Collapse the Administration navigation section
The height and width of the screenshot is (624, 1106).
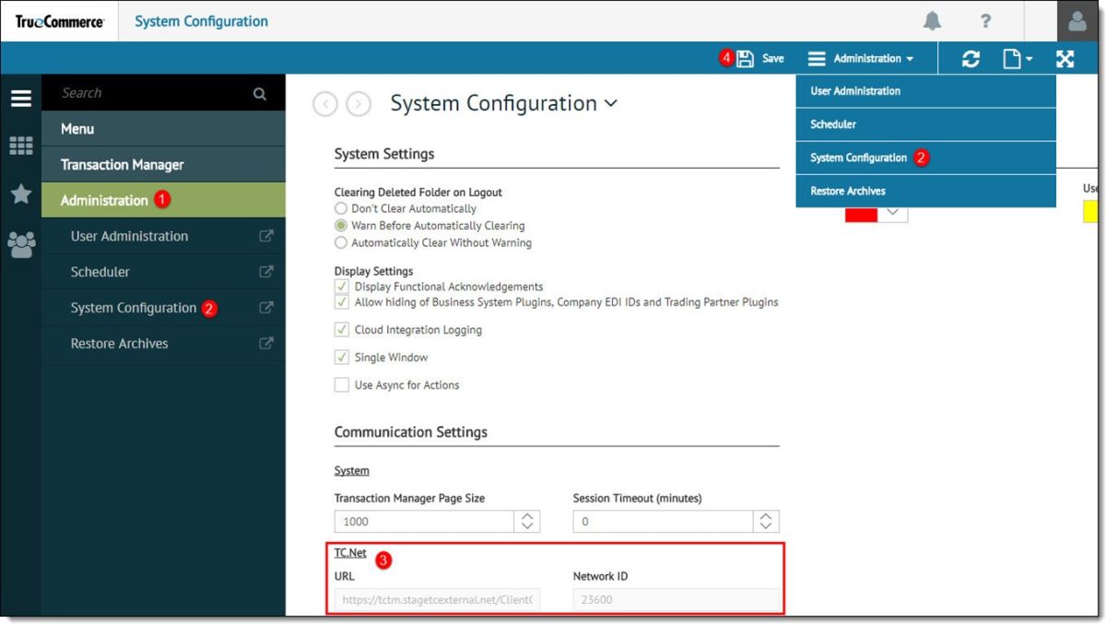163,200
